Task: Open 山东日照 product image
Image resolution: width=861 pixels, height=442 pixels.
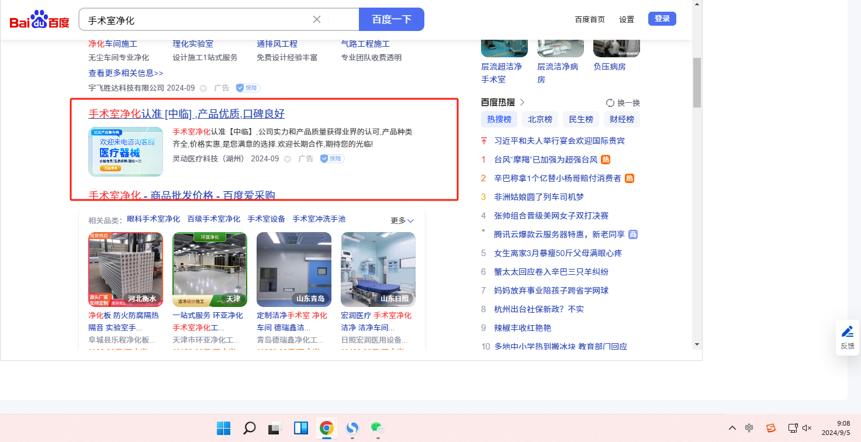Action: tap(378, 270)
